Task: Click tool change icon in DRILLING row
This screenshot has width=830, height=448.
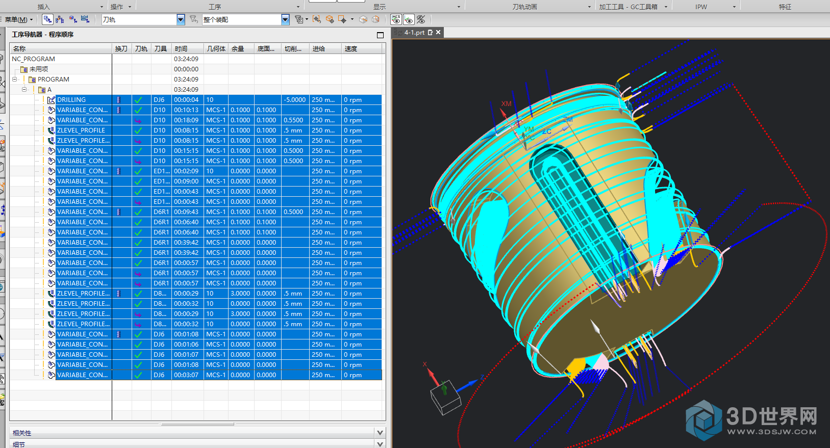Action: coord(118,100)
